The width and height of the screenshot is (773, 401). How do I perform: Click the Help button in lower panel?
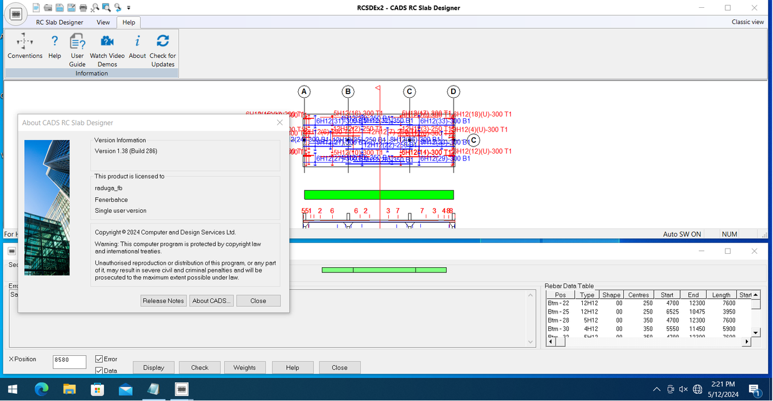[292, 367]
